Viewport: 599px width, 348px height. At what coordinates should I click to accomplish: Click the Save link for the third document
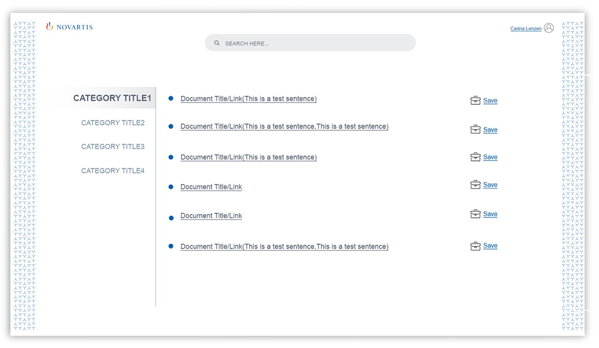coord(490,157)
